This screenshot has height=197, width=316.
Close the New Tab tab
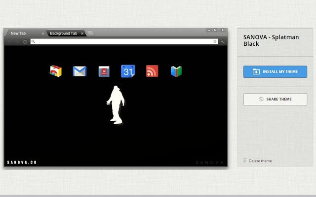(x=43, y=33)
